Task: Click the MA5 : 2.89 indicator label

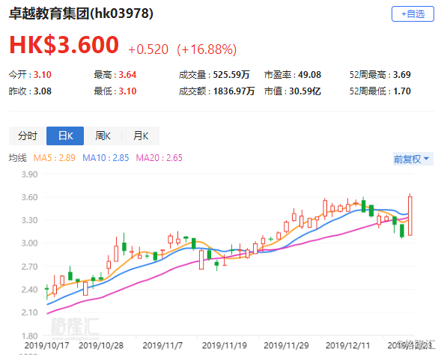Action: pyautogui.click(x=54, y=158)
